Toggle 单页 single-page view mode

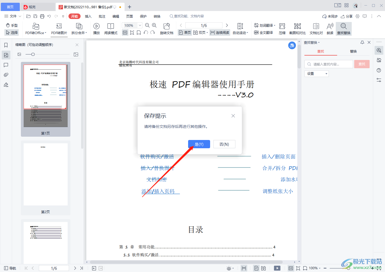tap(185, 32)
